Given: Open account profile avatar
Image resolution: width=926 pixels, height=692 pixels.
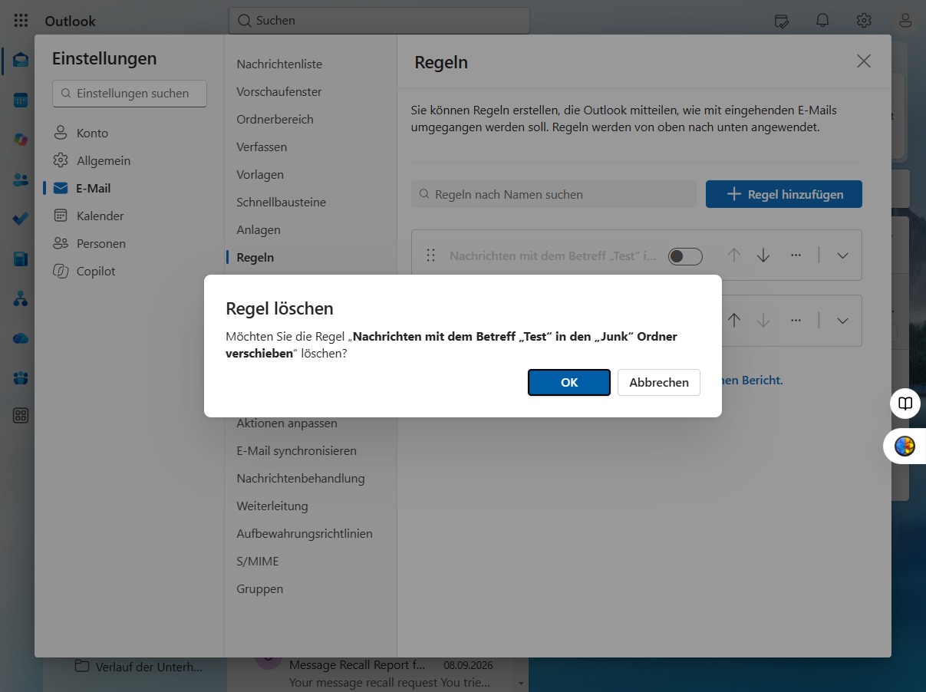Looking at the screenshot, I should tap(906, 21).
